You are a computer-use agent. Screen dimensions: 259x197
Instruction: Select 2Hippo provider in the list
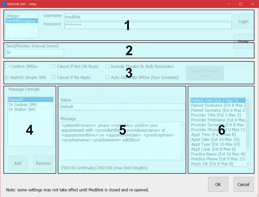tap(21, 16)
